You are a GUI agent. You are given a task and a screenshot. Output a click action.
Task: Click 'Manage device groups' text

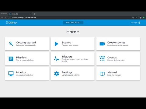click(x=116, y=60)
